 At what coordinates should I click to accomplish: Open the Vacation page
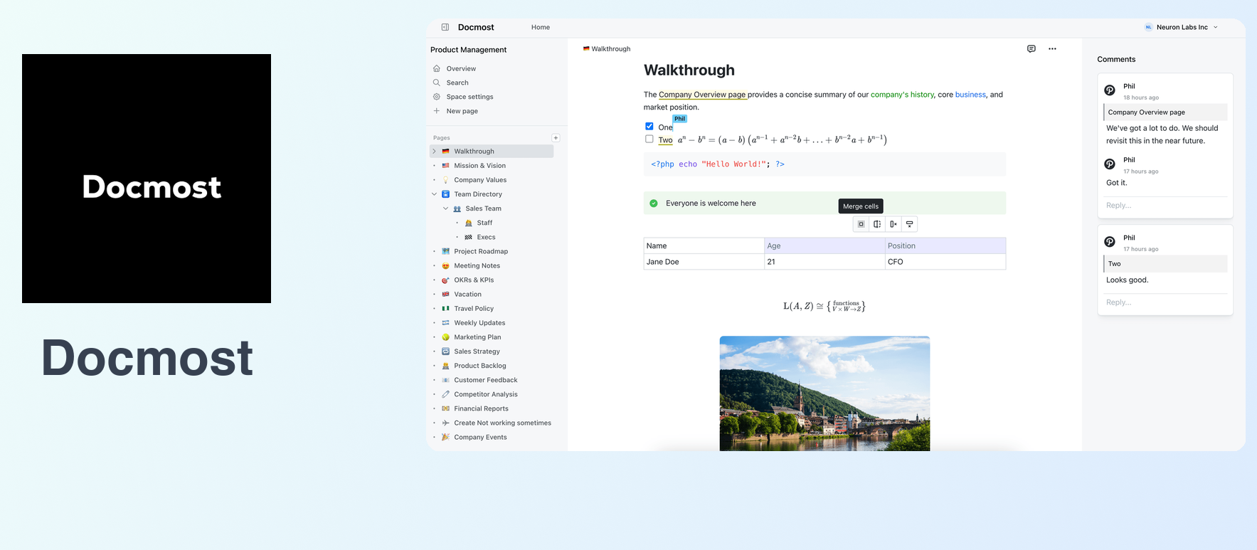click(467, 295)
